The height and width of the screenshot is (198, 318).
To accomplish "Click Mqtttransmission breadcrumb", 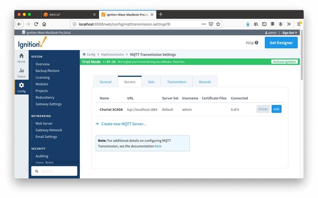I will point(113,54).
